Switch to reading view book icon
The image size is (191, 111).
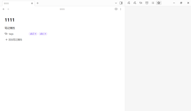click(116, 9)
